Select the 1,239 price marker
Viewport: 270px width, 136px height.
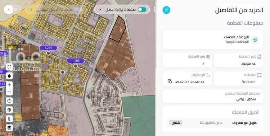tap(48, 48)
